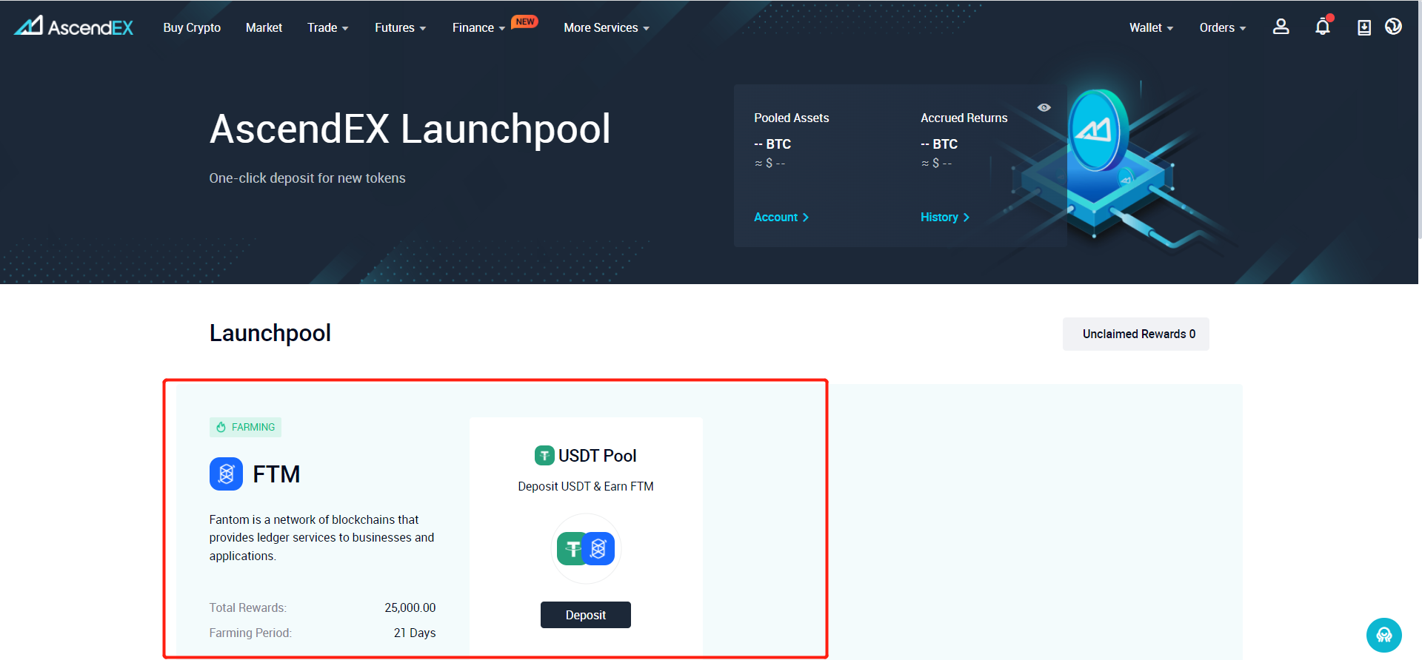Click the USDT Tether icon beside USDT Pool

tap(544, 455)
